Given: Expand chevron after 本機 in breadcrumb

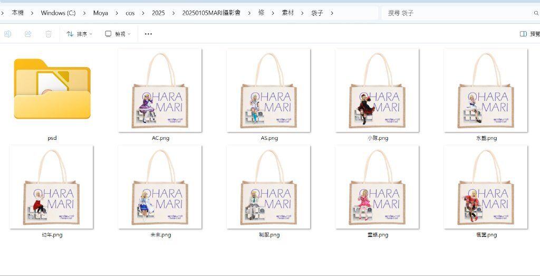Looking at the screenshot, I should tap(32, 13).
